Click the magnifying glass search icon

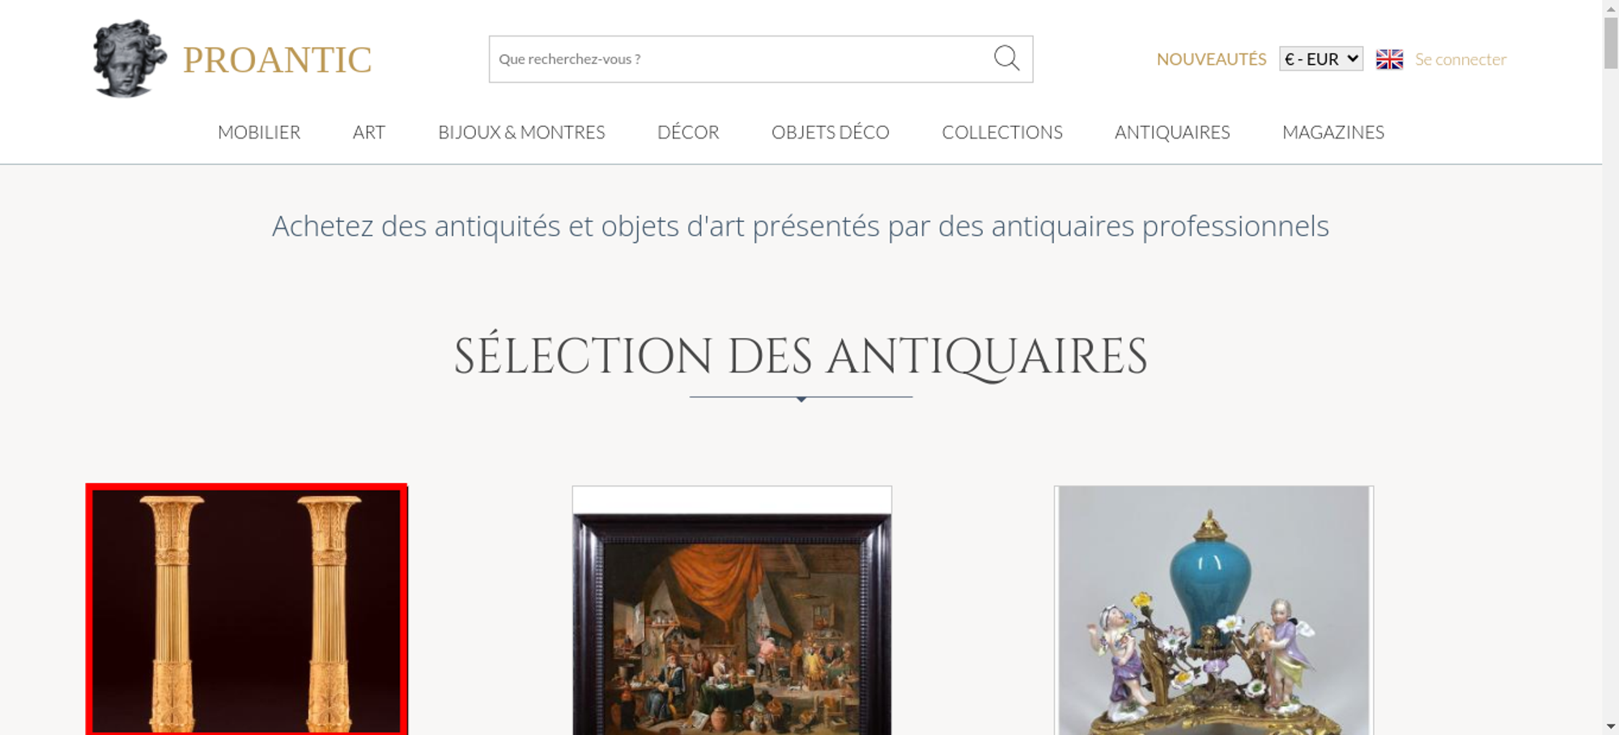coord(1006,58)
